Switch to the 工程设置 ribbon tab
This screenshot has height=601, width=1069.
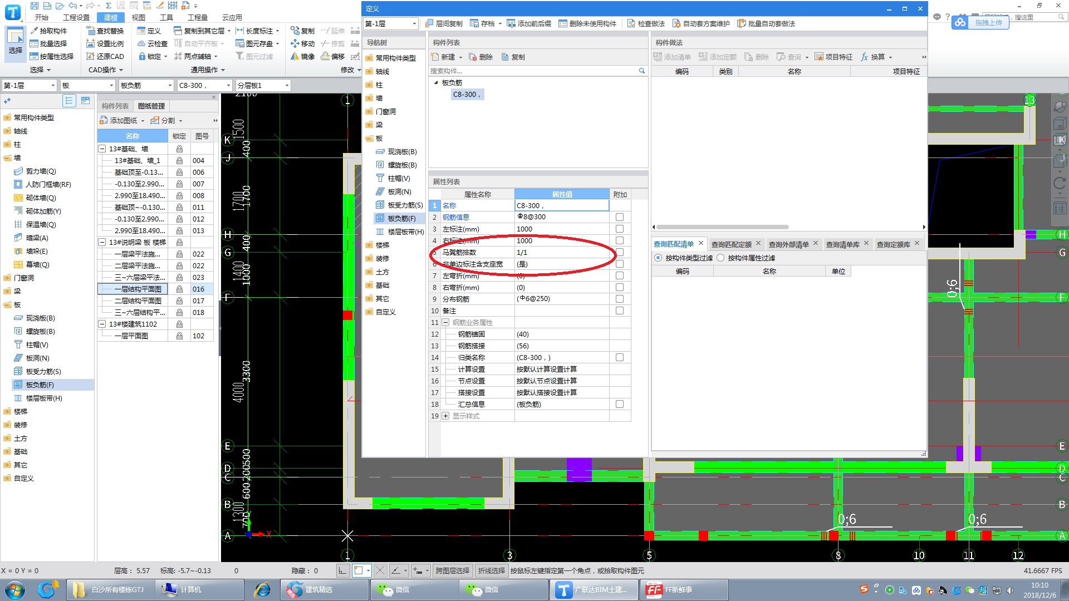coord(76,17)
